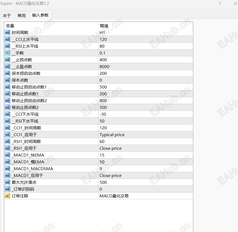Click the icon next to _CCI上水平线
Image resolution: width=238 pixels, height=232 pixels.
pyautogui.click(x=7, y=39)
